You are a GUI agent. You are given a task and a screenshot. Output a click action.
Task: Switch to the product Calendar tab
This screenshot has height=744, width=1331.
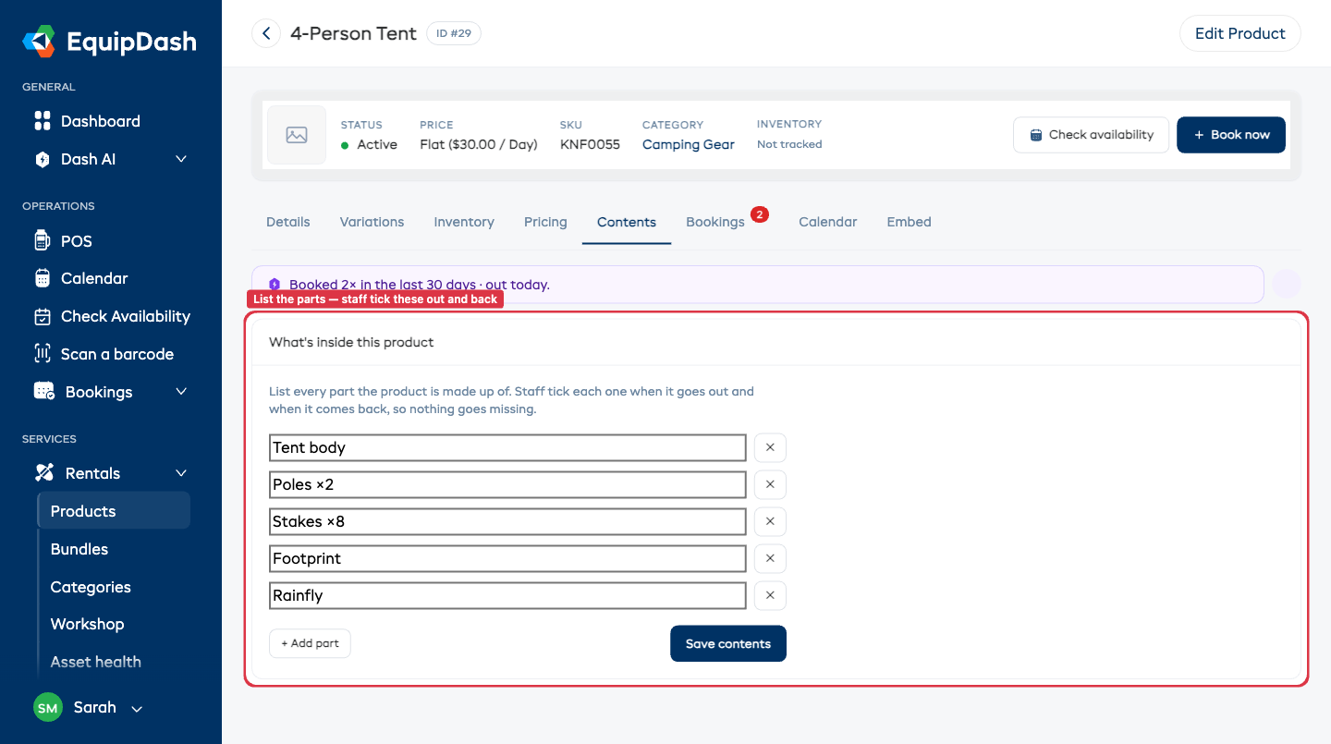pos(828,222)
